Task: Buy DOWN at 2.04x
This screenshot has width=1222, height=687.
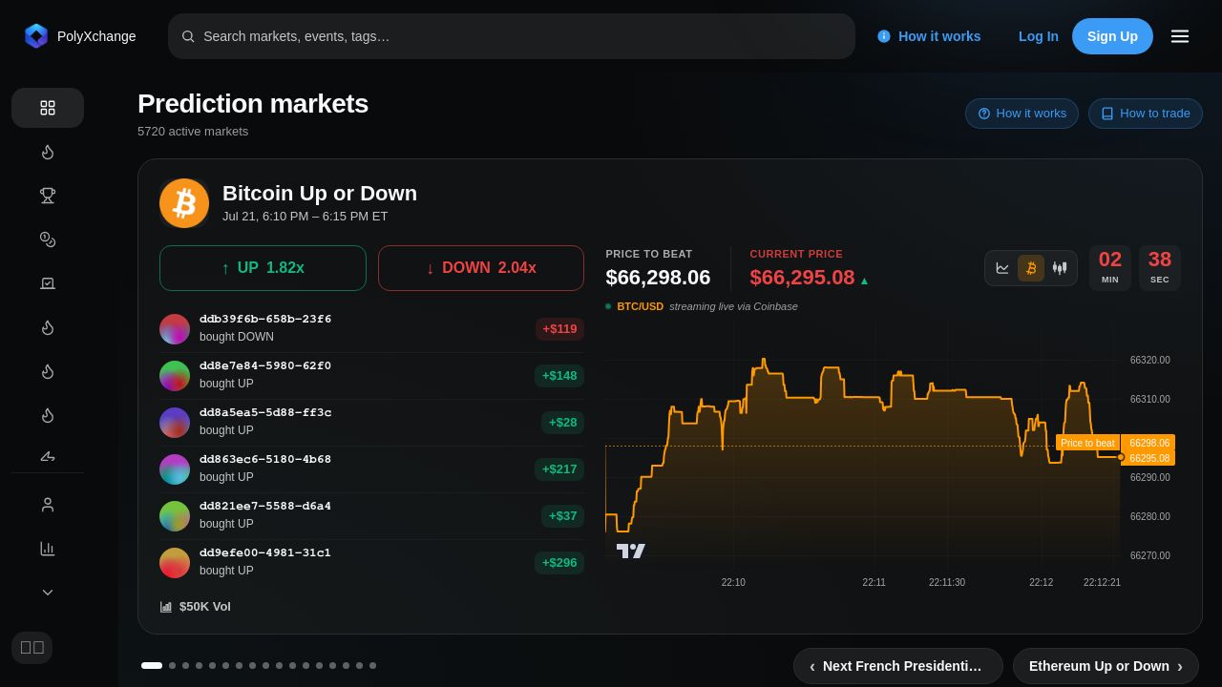Action: click(x=481, y=268)
